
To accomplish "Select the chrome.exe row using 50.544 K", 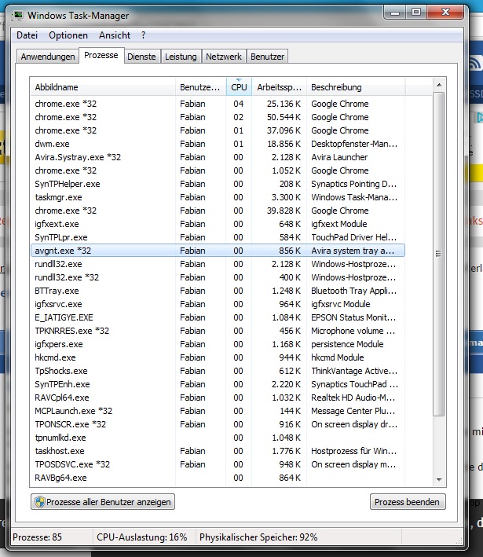I will (x=218, y=117).
